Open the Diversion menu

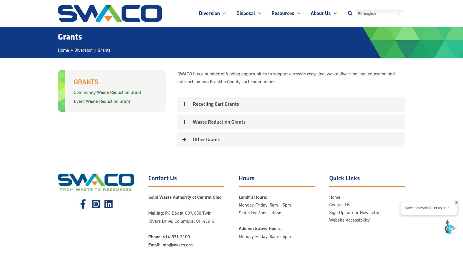coord(212,13)
